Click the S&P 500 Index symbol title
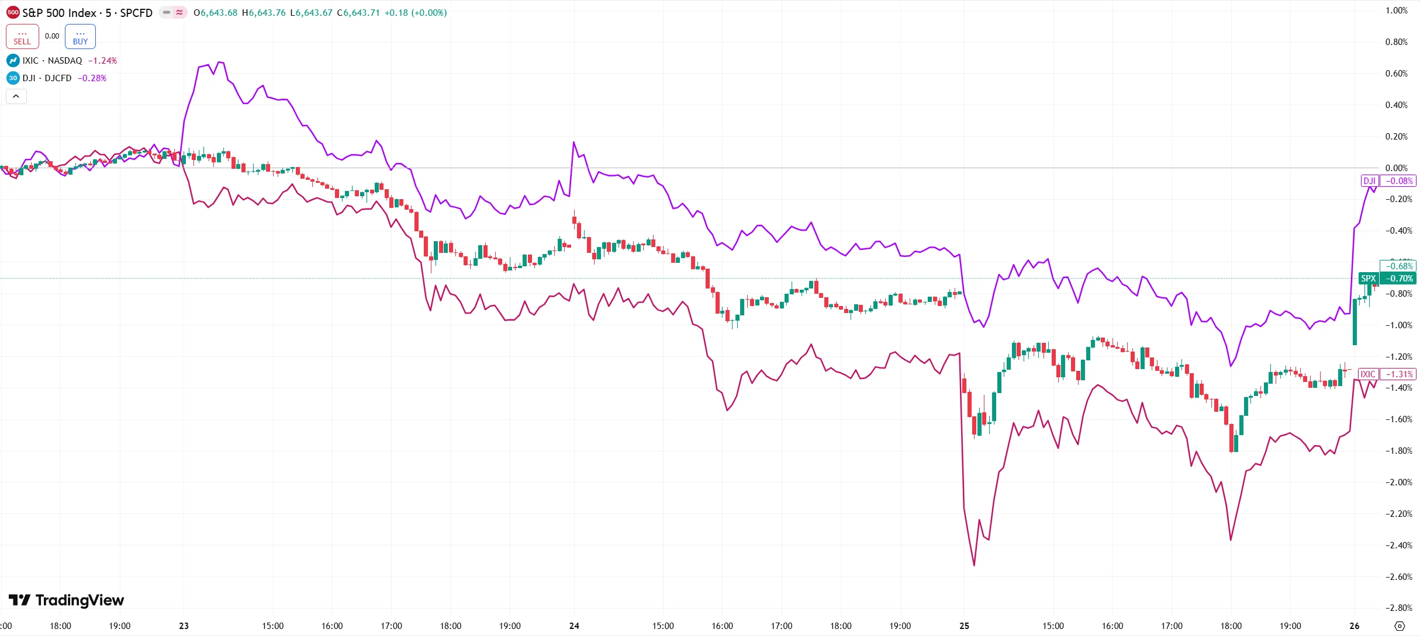The width and height of the screenshot is (1420, 636). pos(88,13)
